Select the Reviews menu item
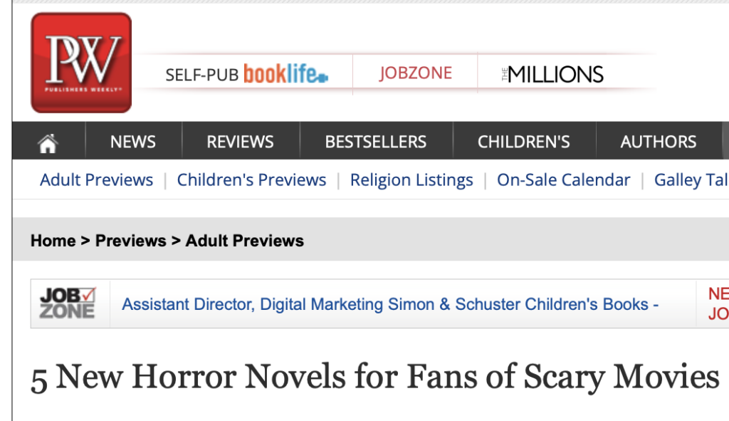 point(240,142)
